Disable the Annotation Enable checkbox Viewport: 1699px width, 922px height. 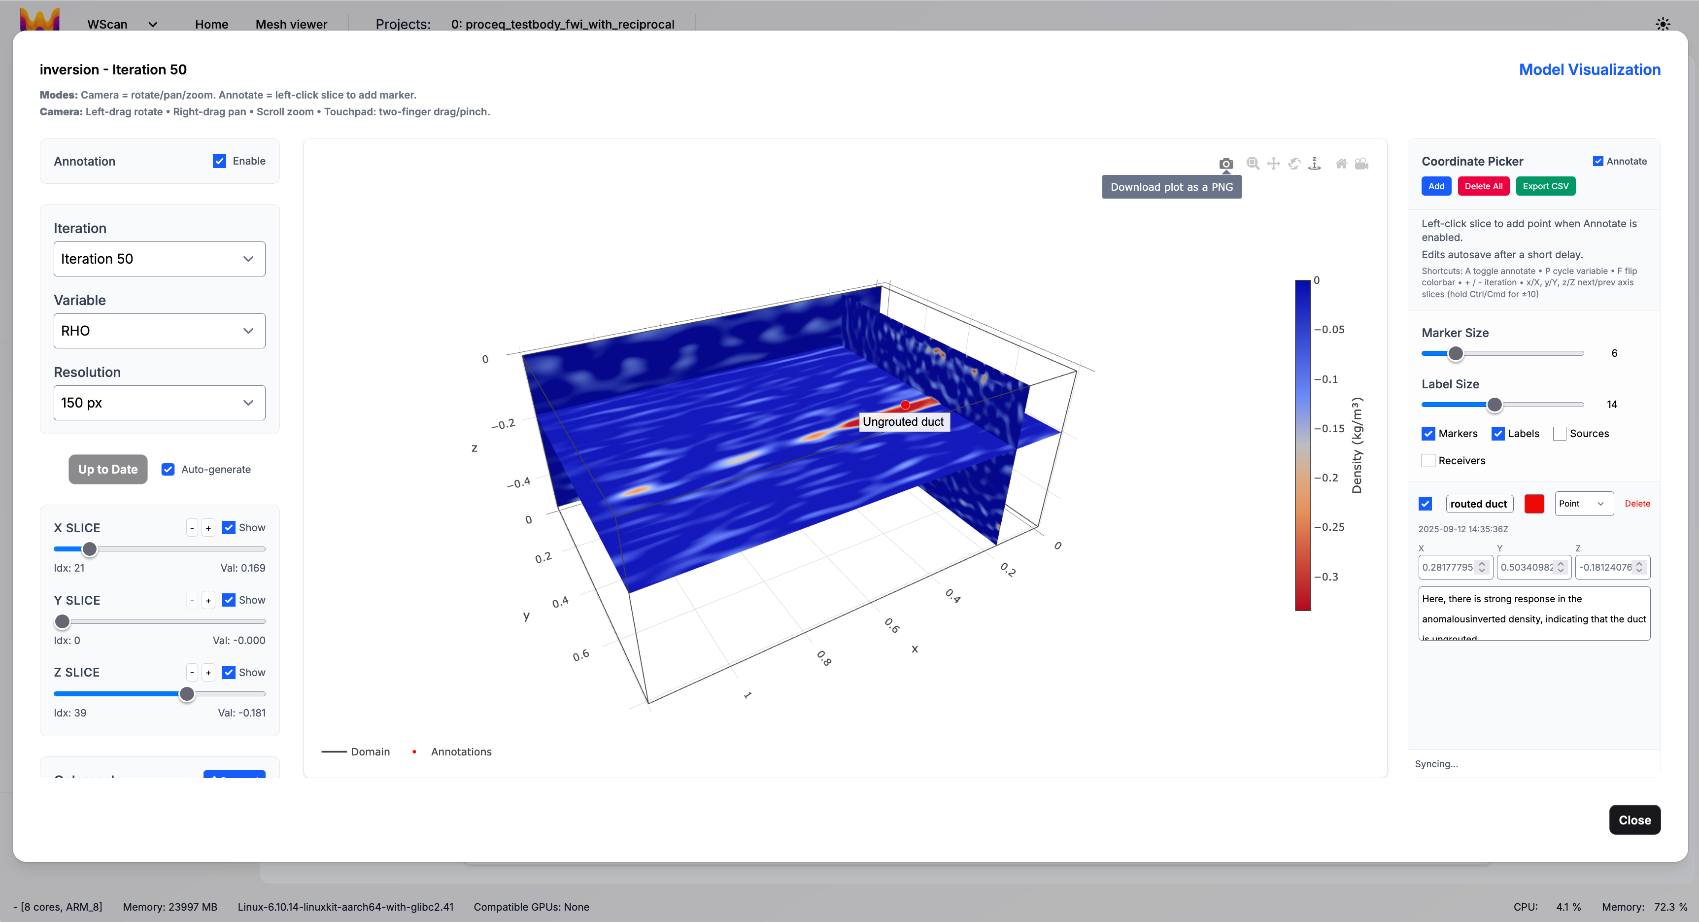click(220, 161)
